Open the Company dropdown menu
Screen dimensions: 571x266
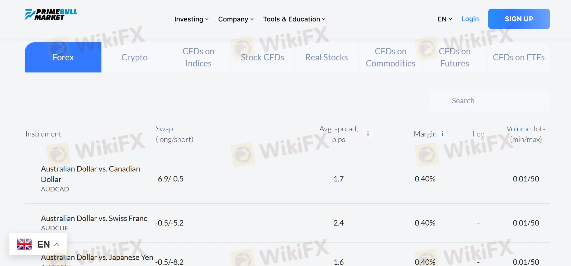236,19
